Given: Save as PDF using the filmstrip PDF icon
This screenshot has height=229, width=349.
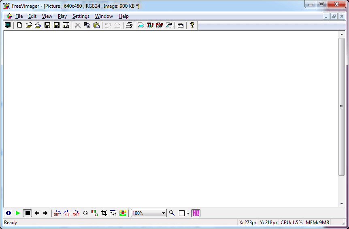Looking at the screenshot, I should [x=66, y=25].
